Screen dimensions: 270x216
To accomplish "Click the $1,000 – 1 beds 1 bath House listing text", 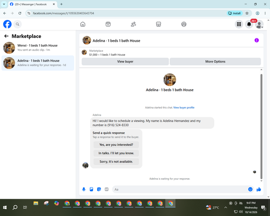I will tap(107, 55).
